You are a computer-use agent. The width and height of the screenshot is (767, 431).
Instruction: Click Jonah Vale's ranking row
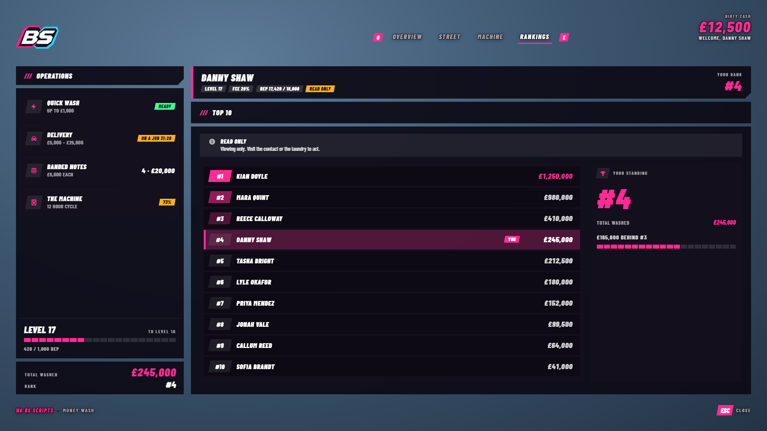click(x=392, y=324)
